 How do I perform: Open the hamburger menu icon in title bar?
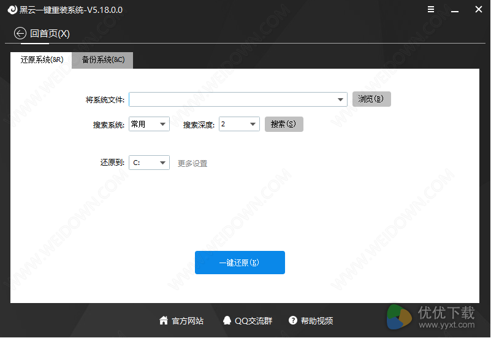(431, 9)
